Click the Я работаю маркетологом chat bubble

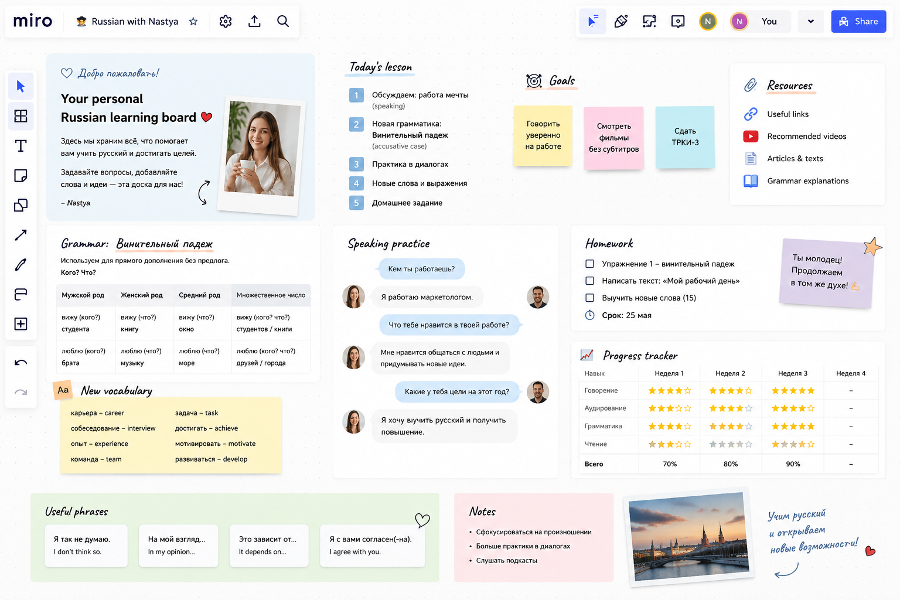(x=427, y=297)
